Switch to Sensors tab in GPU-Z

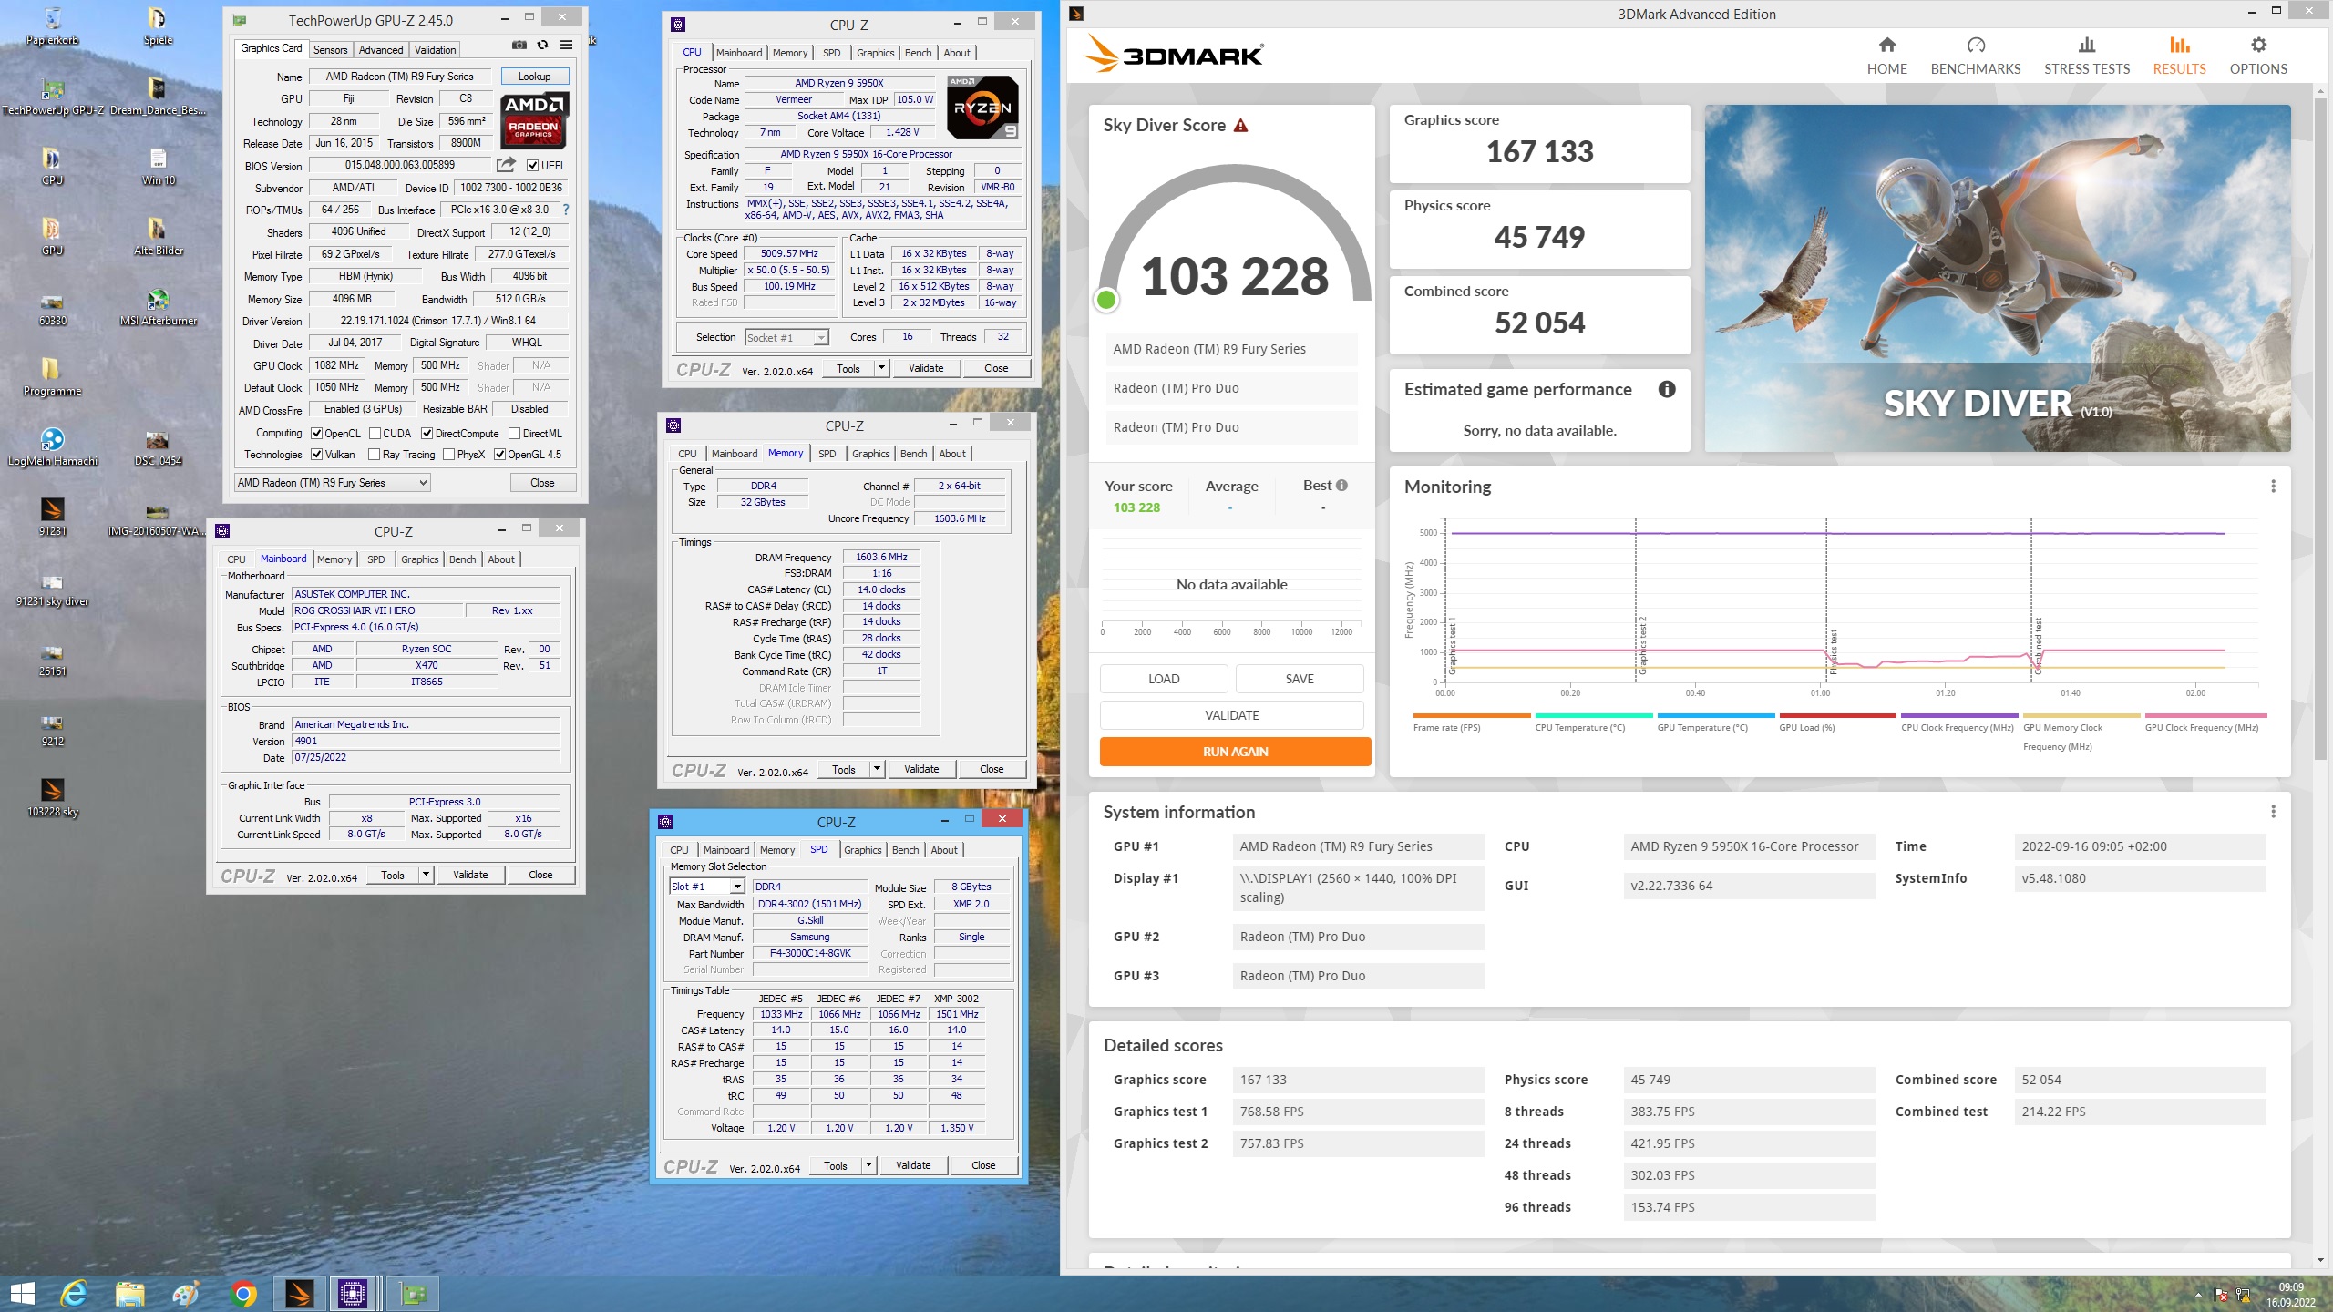click(331, 50)
